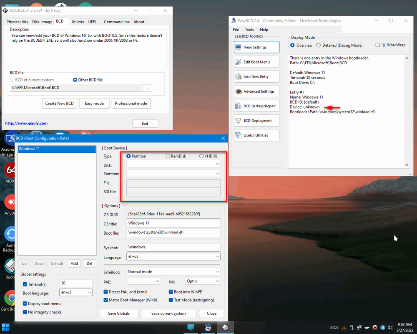The image size is (417, 334).
Task: Switch to the UEFI tab in BOOTICE
Action: coord(92,22)
